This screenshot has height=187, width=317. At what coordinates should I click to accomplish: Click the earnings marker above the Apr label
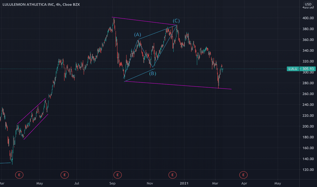point(243,175)
